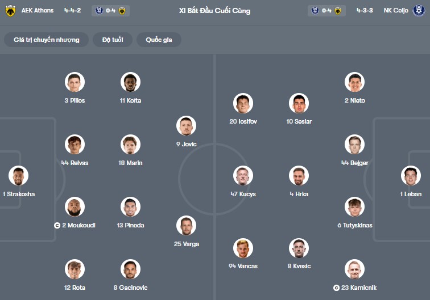Click Jovic's player avatar
Screen dimensions: 430x300
[x=186, y=126]
